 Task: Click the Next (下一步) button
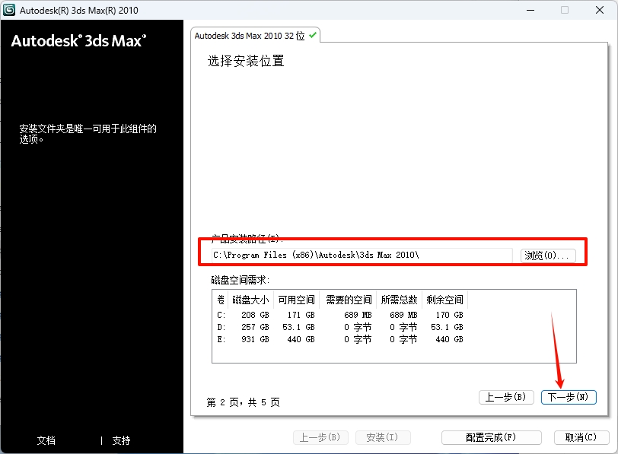568,397
